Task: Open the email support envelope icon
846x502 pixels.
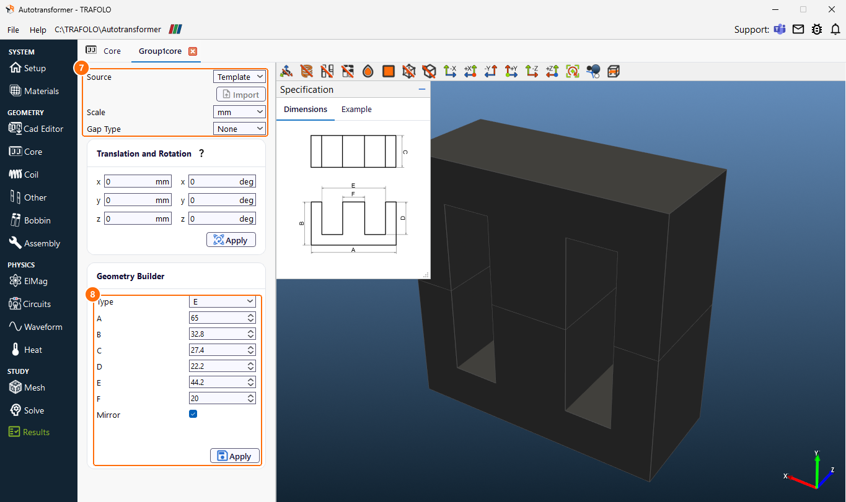Action: [798, 29]
